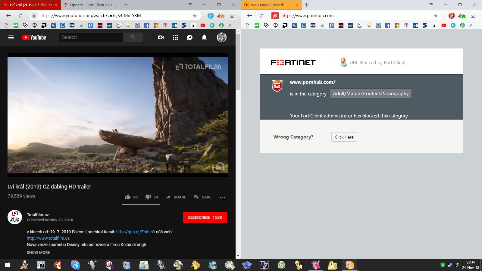Reload the blocked pornhub page
This screenshot has height=271, width=482.
pyautogui.click(x=261, y=16)
